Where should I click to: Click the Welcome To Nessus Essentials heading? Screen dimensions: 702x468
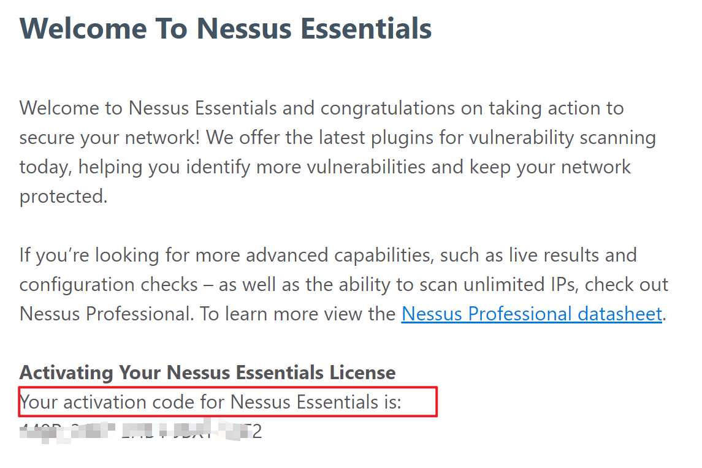(226, 28)
